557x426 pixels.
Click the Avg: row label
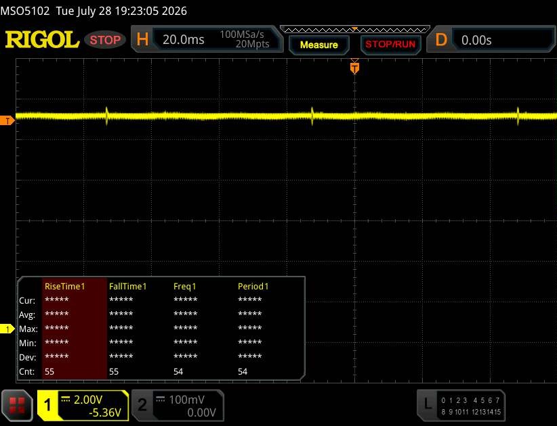pos(27,314)
